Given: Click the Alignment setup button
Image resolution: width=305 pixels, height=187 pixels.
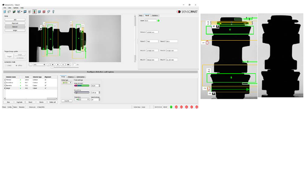Looking at the screenshot, I should [x=15, y=23].
